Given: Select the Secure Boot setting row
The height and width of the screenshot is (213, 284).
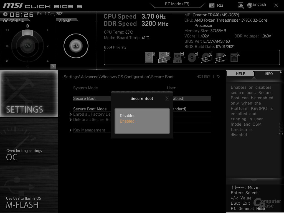Looking at the screenshot, I should click(142, 98).
